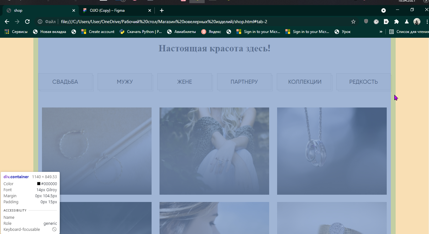The height and width of the screenshot is (234, 429).
Task: Open the Chrome Labs flask icon
Action: [406, 22]
